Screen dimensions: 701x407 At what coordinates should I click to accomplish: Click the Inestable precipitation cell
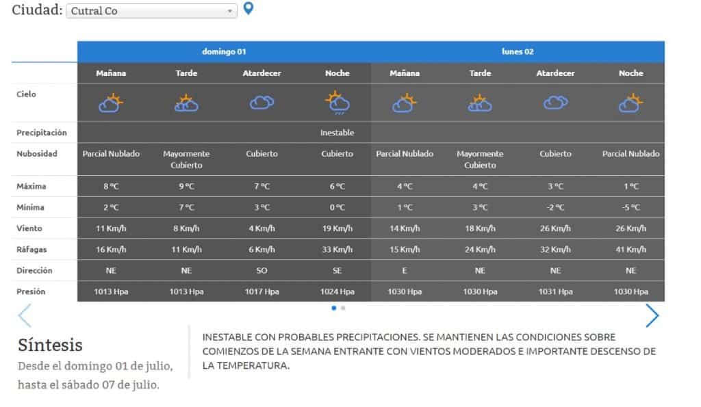click(x=337, y=133)
